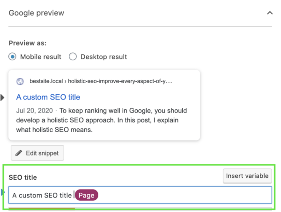
Task: Click the meta description text in the preview
Action: [x=102, y=120]
